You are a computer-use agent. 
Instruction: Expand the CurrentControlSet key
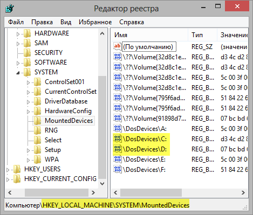(28, 92)
